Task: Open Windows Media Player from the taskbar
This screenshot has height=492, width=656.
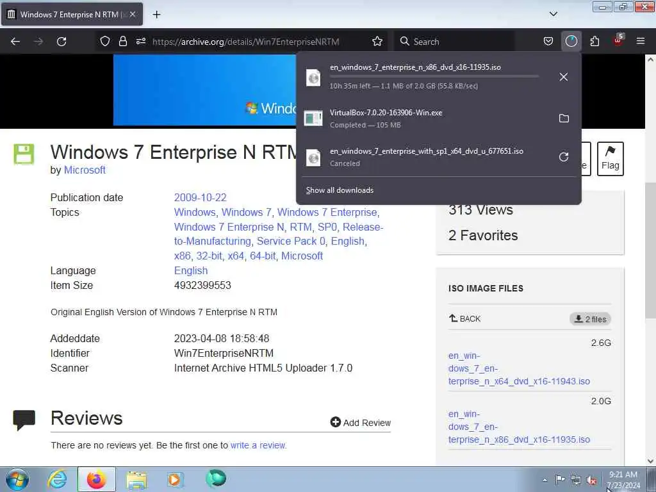Action: 175,479
